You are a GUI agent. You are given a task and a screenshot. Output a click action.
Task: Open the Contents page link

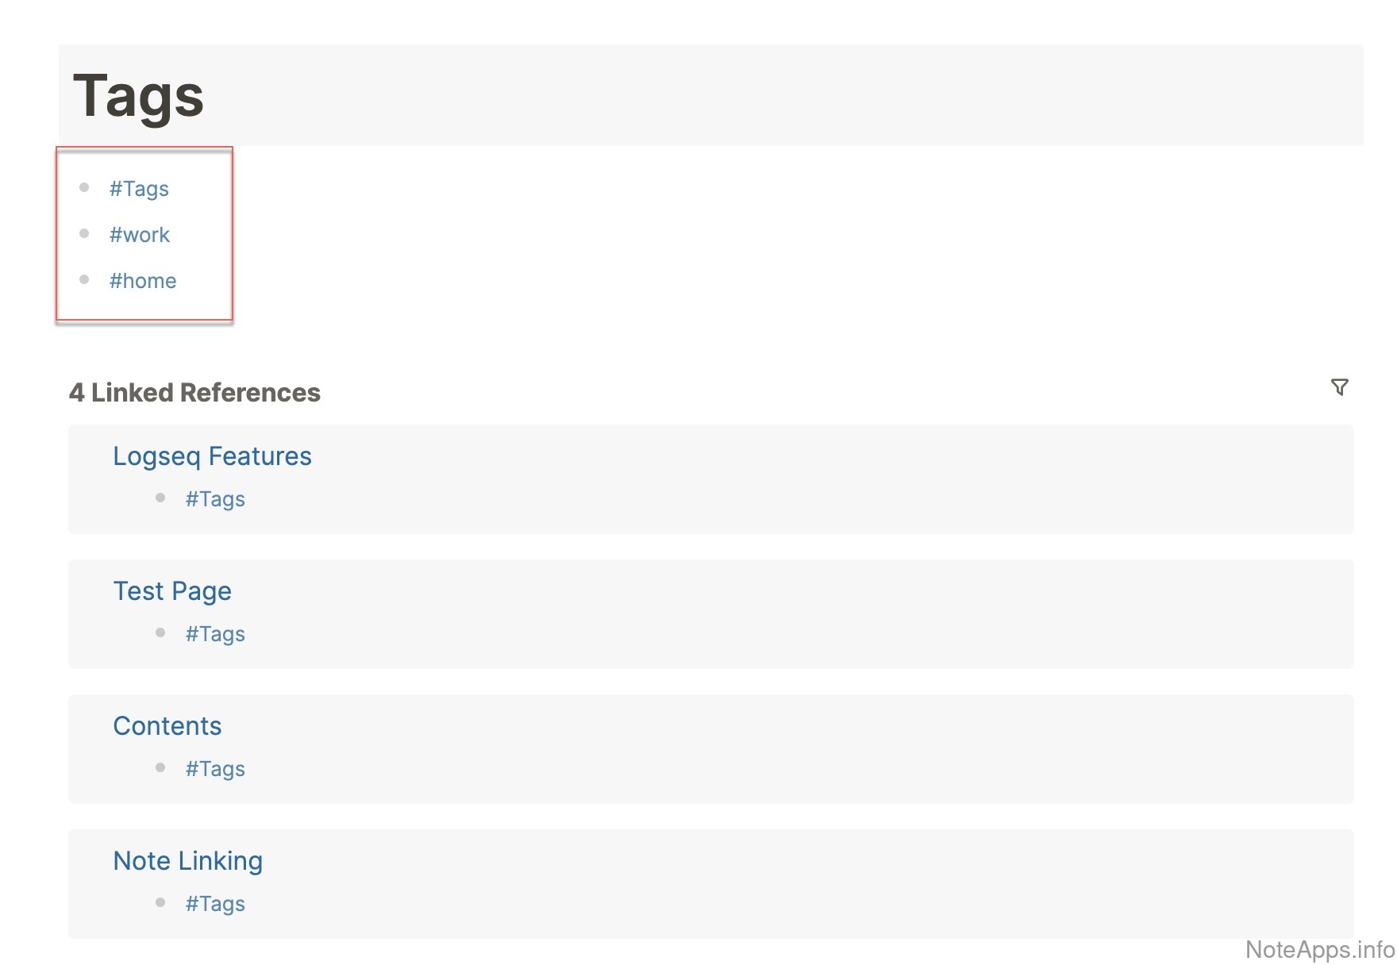167,726
